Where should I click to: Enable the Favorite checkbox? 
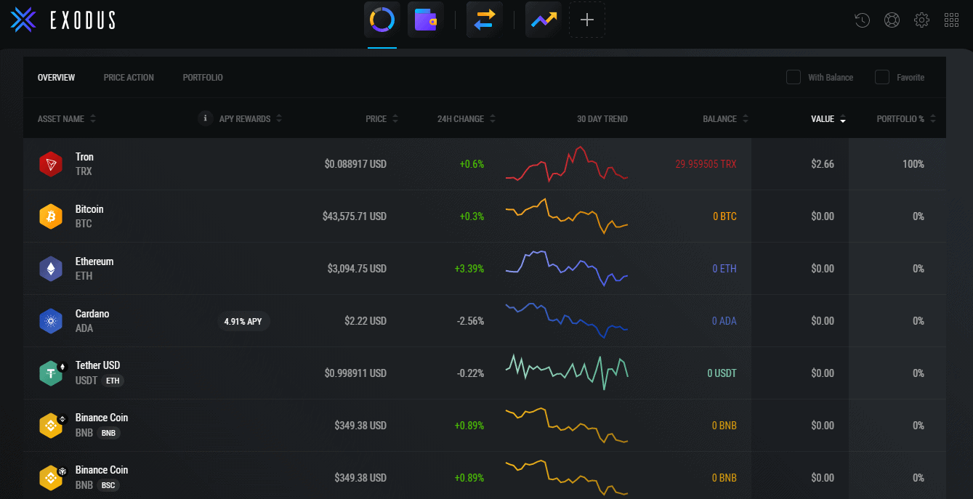coord(882,77)
